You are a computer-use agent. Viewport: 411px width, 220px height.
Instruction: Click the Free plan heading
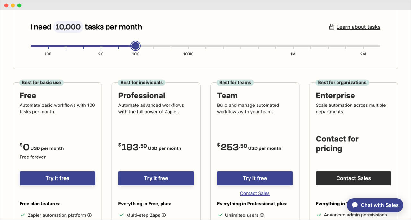[x=28, y=96]
